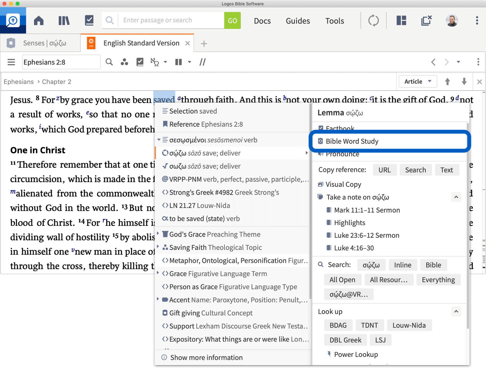Jump to next article down arrow
This screenshot has width=486, height=369.
coord(464,81)
